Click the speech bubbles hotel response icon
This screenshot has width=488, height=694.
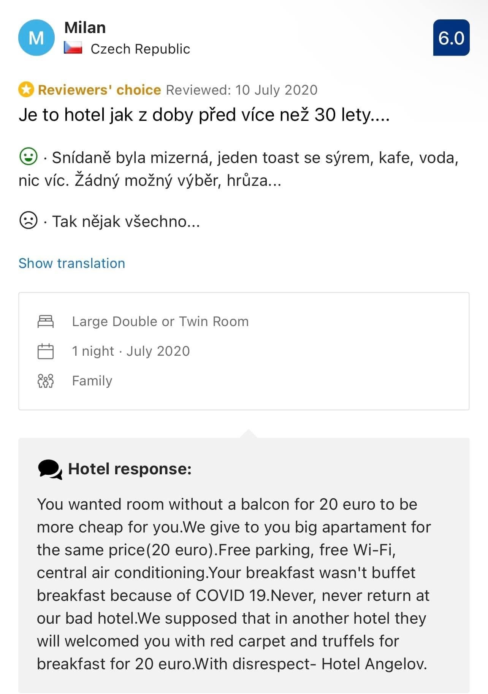click(x=50, y=469)
